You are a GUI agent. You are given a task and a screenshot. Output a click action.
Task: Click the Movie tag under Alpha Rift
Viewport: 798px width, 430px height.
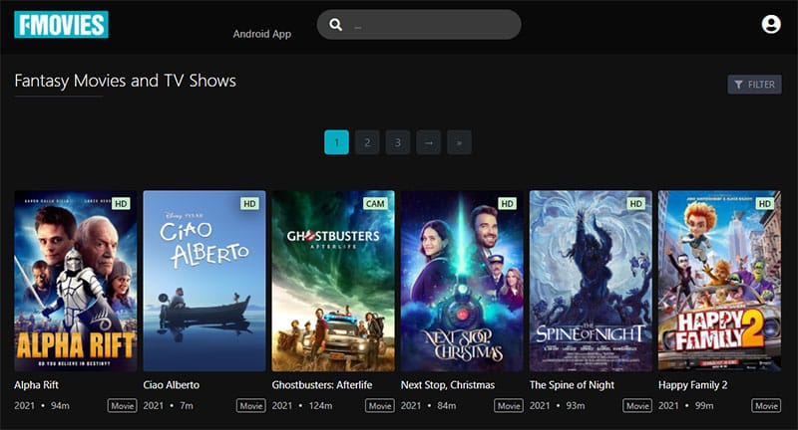tap(122, 406)
